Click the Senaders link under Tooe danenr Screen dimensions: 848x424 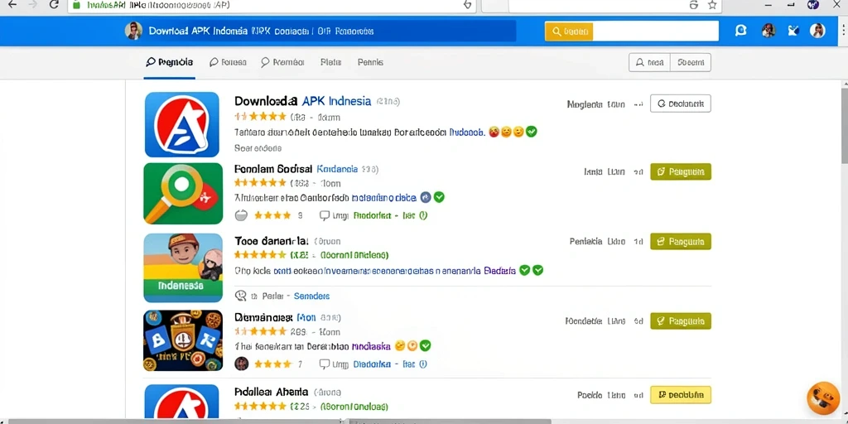[311, 296]
